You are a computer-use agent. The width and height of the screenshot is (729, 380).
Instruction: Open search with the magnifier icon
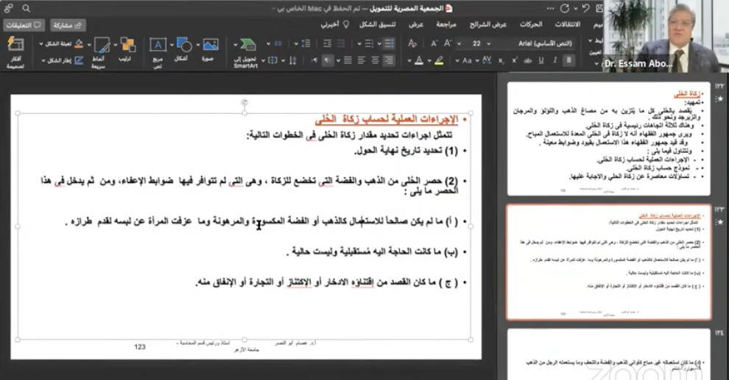(26, 8)
